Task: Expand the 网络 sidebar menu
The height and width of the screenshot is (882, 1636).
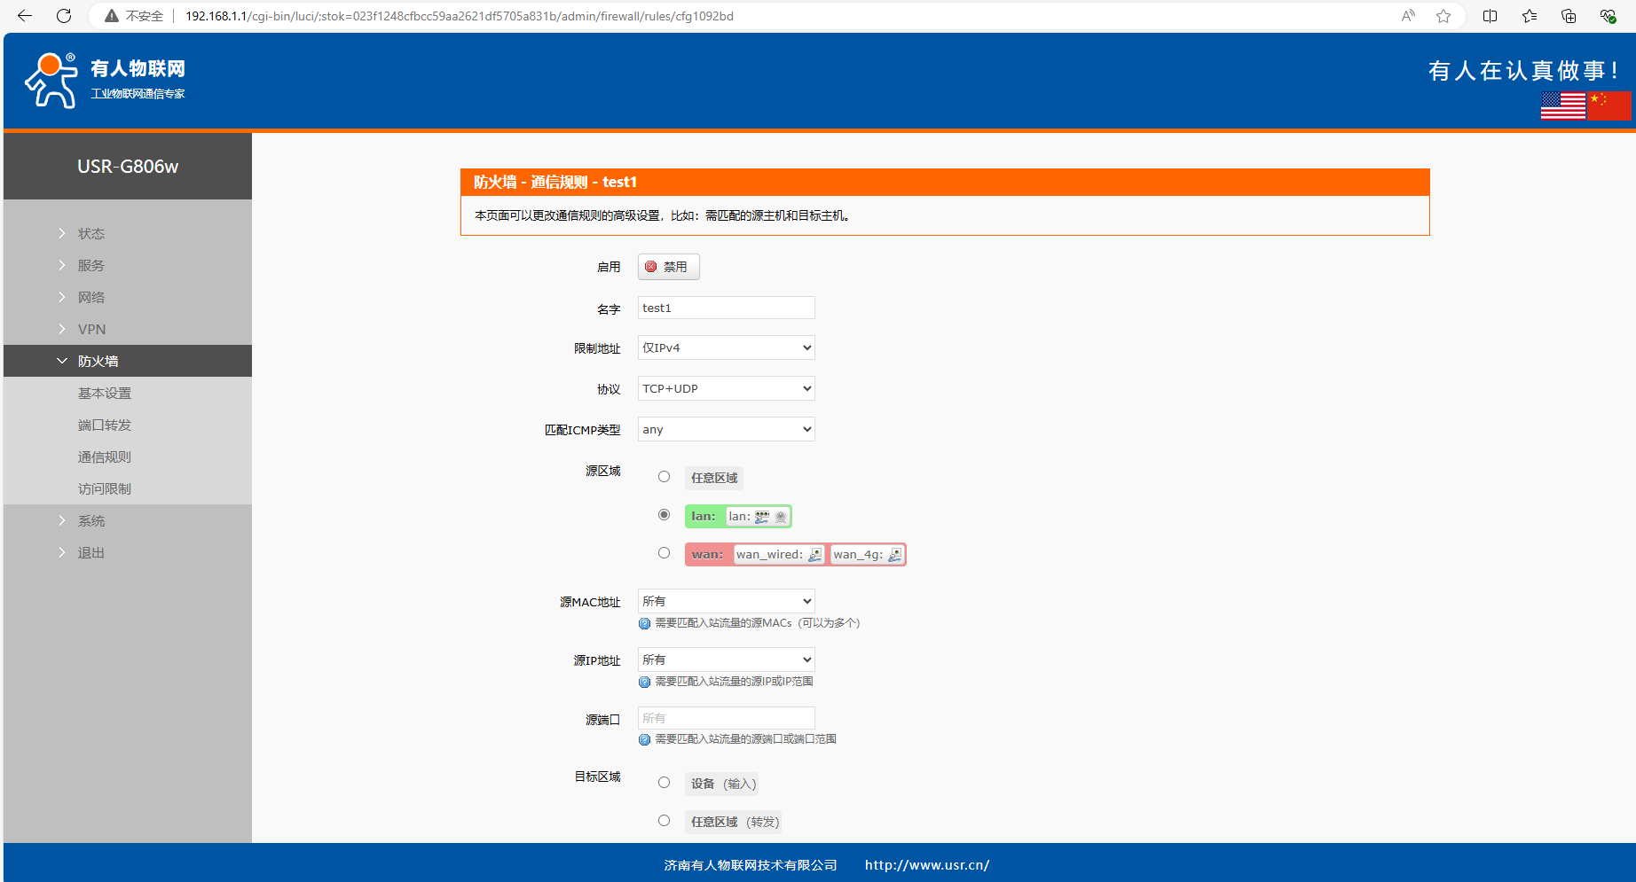Action: (x=91, y=297)
